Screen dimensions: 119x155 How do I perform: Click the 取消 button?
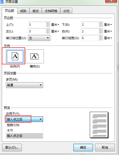(105, 148)
